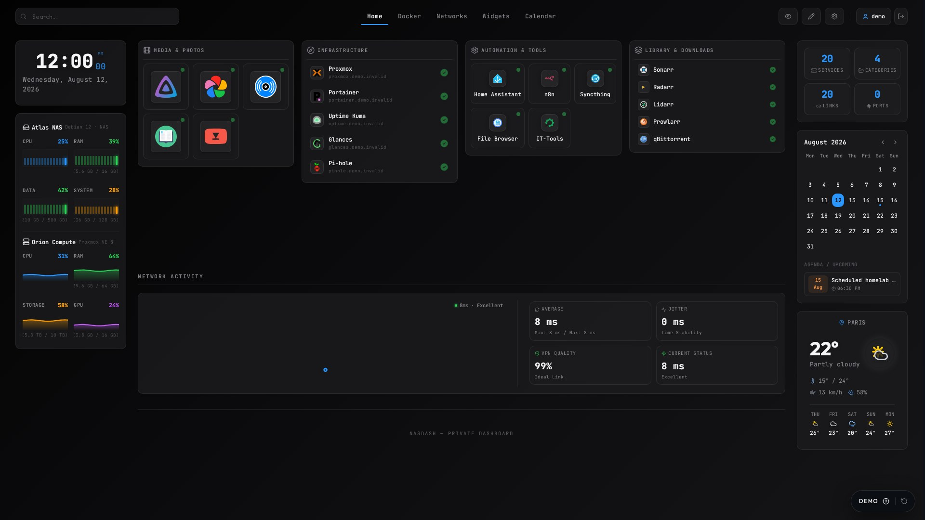The width and height of the screenshot is (925, 520).
Task: Click the demo reset refresh icon
Action: [904, 501]
